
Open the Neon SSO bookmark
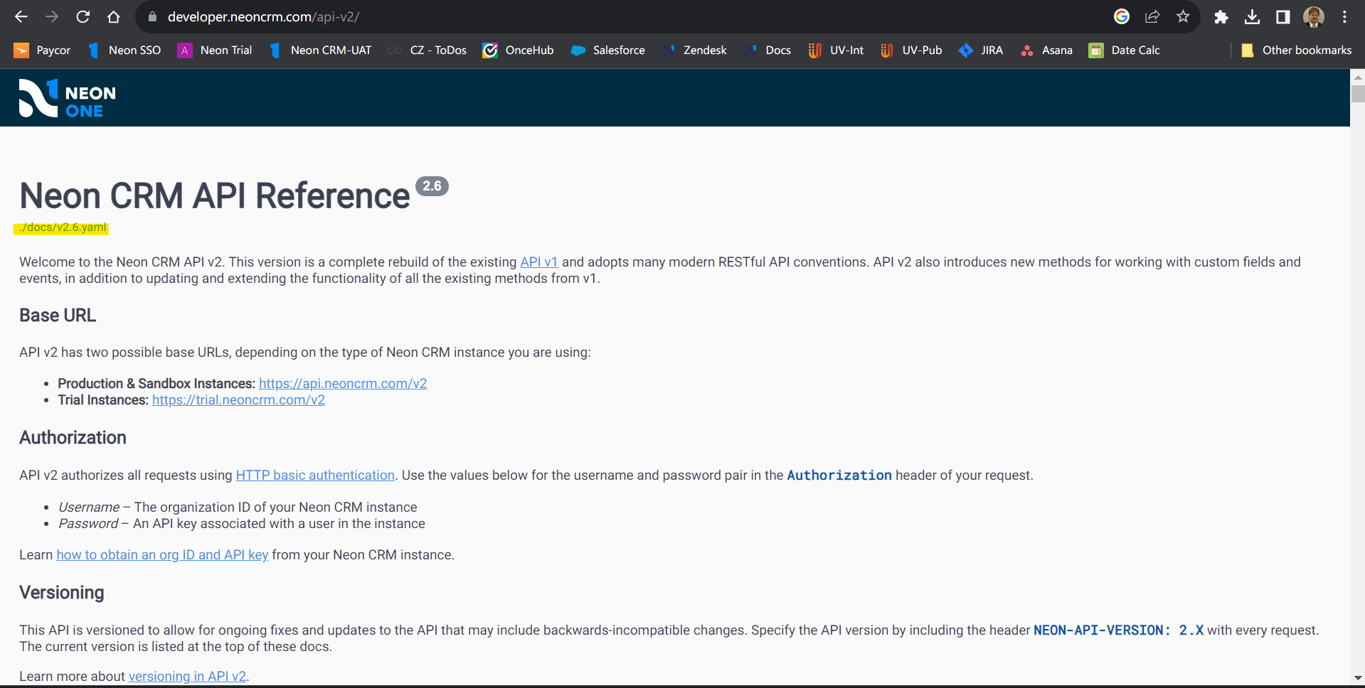point(124,50)
